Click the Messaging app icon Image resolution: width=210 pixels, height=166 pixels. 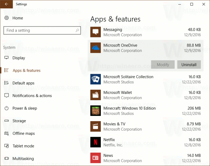[96, 32]
